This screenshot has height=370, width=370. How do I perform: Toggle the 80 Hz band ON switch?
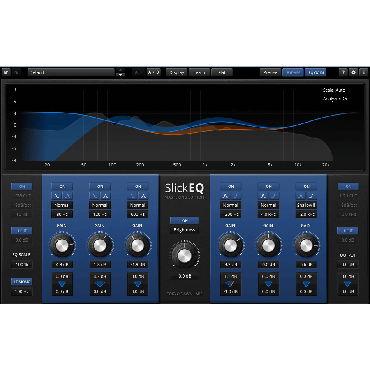(x=62, y=186)
